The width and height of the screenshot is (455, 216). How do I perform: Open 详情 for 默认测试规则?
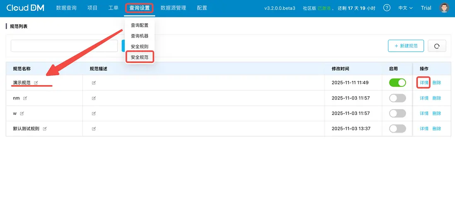pyautogui.click(x=424, y=129)
